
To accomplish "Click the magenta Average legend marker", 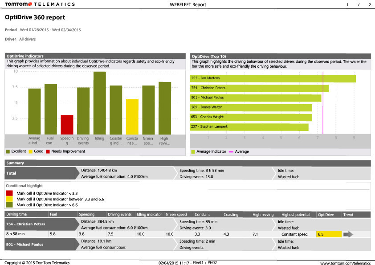I will click(231, 151).
